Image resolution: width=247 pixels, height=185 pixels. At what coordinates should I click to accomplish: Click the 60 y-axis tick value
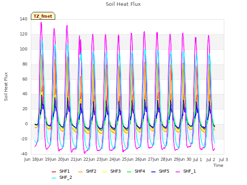point(25,79)
